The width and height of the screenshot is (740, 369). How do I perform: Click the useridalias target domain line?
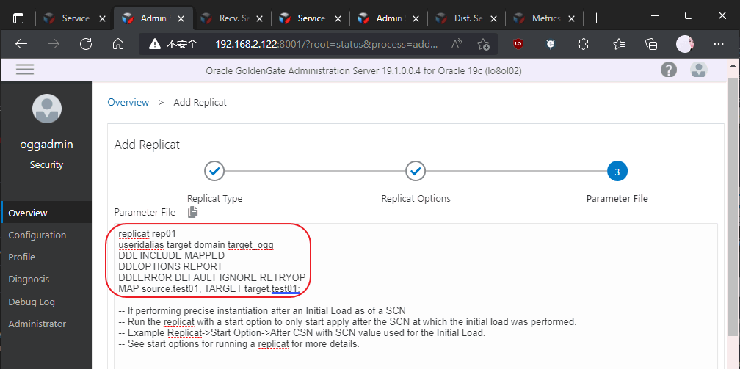tap(196, 245)
